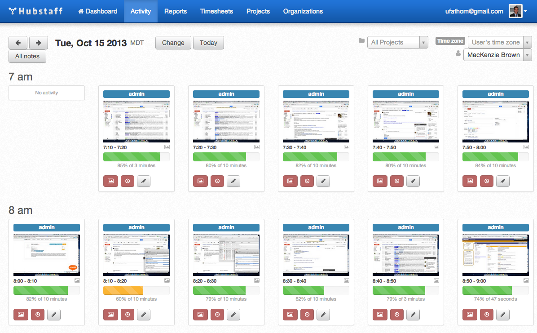Click the red image icon under 8:50 - 9:00
This screenshot has height=333, width=537.
point(470,315)
